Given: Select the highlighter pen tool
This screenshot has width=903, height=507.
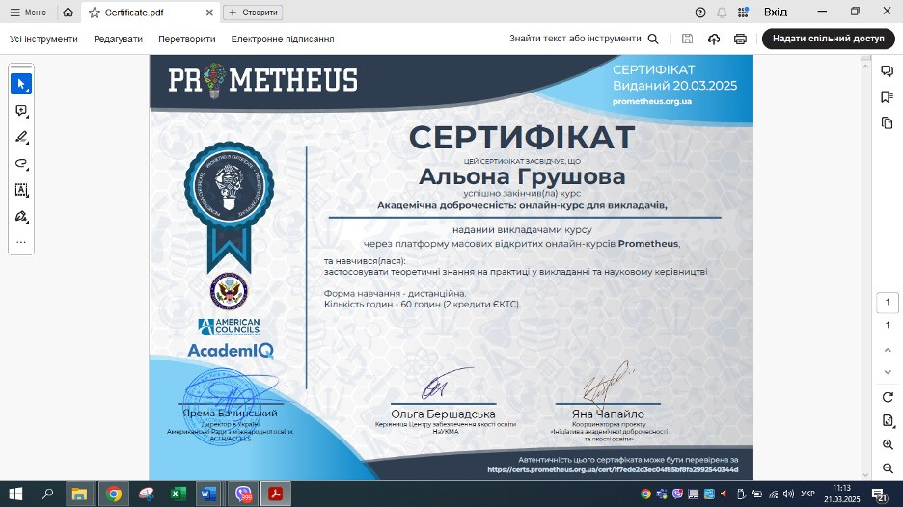Looking at the screenshot, I should tap(21, 137).
